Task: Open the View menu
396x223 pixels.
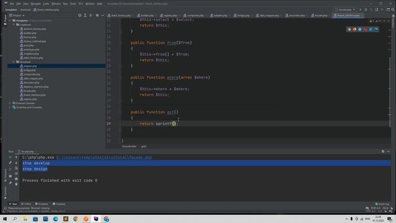Action: (26, 4)
